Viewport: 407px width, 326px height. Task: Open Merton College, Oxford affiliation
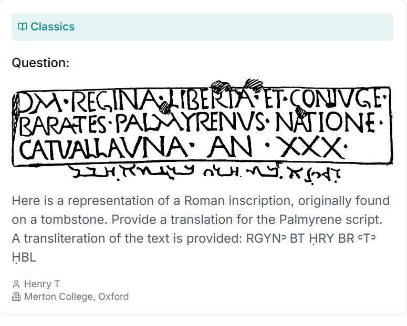coord(76,297)
